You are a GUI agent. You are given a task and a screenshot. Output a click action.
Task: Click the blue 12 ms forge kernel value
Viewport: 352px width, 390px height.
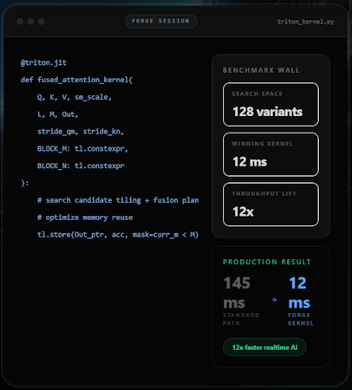point(299,293)
